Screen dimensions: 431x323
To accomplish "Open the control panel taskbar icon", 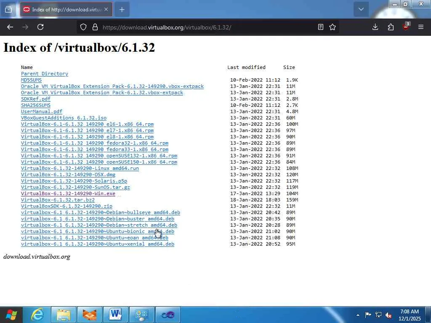I will coord(142,315).
